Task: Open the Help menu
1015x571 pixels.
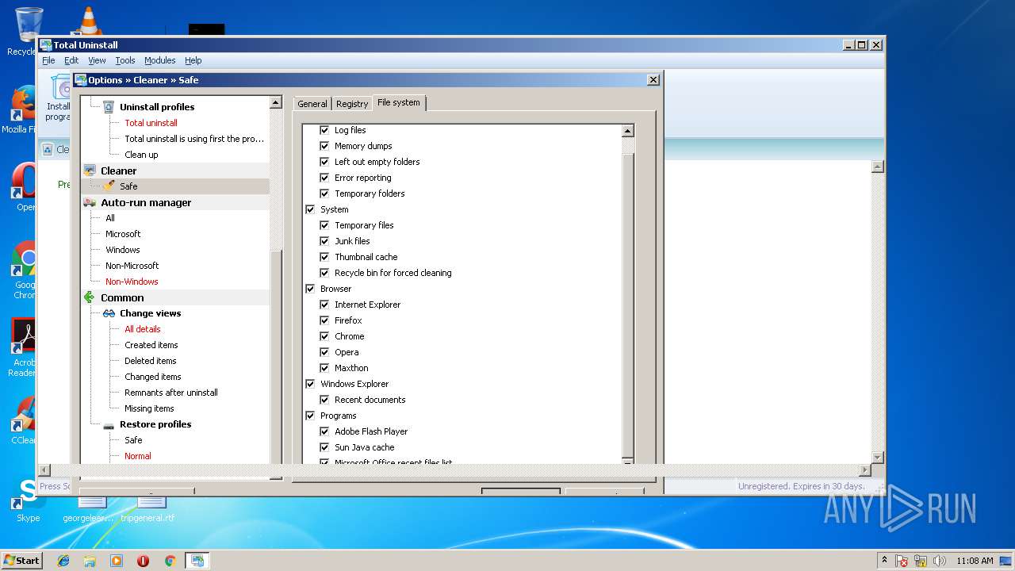Action: [193, 60]
